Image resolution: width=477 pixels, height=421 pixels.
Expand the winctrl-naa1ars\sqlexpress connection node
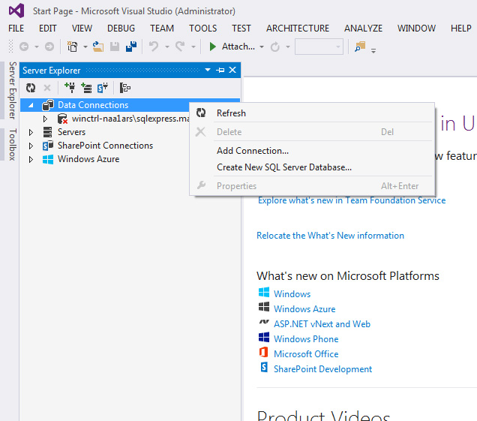[x=45, y=119]
